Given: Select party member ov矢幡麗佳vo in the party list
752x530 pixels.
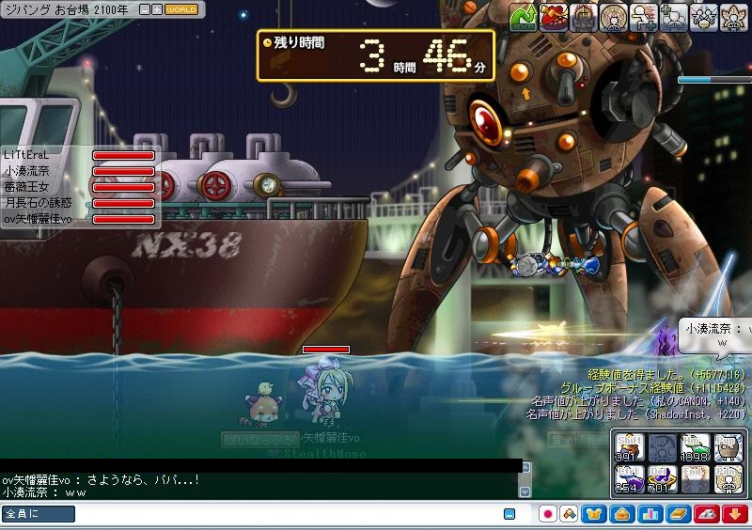Looking at the screenshot, I should [x=38, y=219].
